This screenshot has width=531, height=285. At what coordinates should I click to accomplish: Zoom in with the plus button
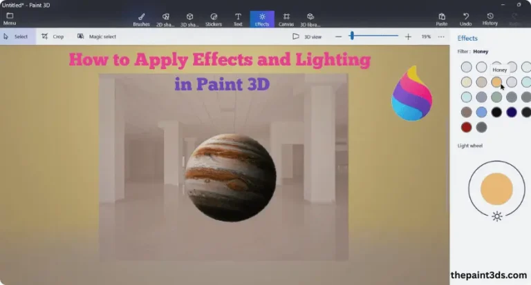click(x=408, y=37)
